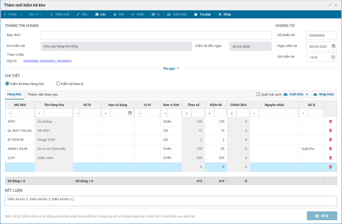Open reference link KK000003
This screenshot has height=224, width=342.
tap(31, 61)
